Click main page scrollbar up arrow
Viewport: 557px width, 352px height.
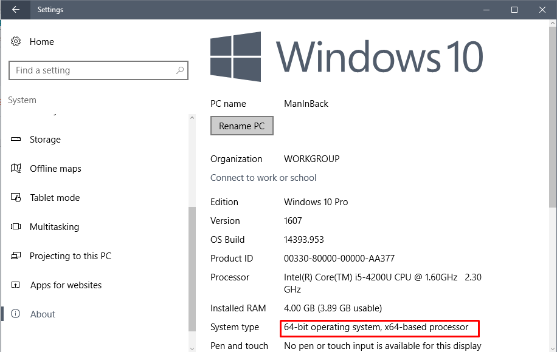(553, 23)
